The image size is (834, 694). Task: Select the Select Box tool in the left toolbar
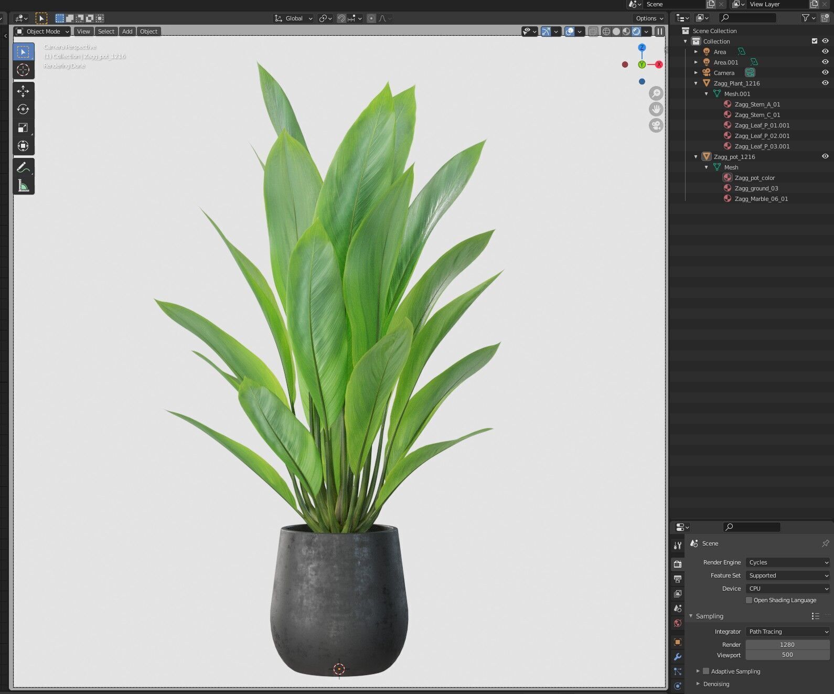coord(23,51)
